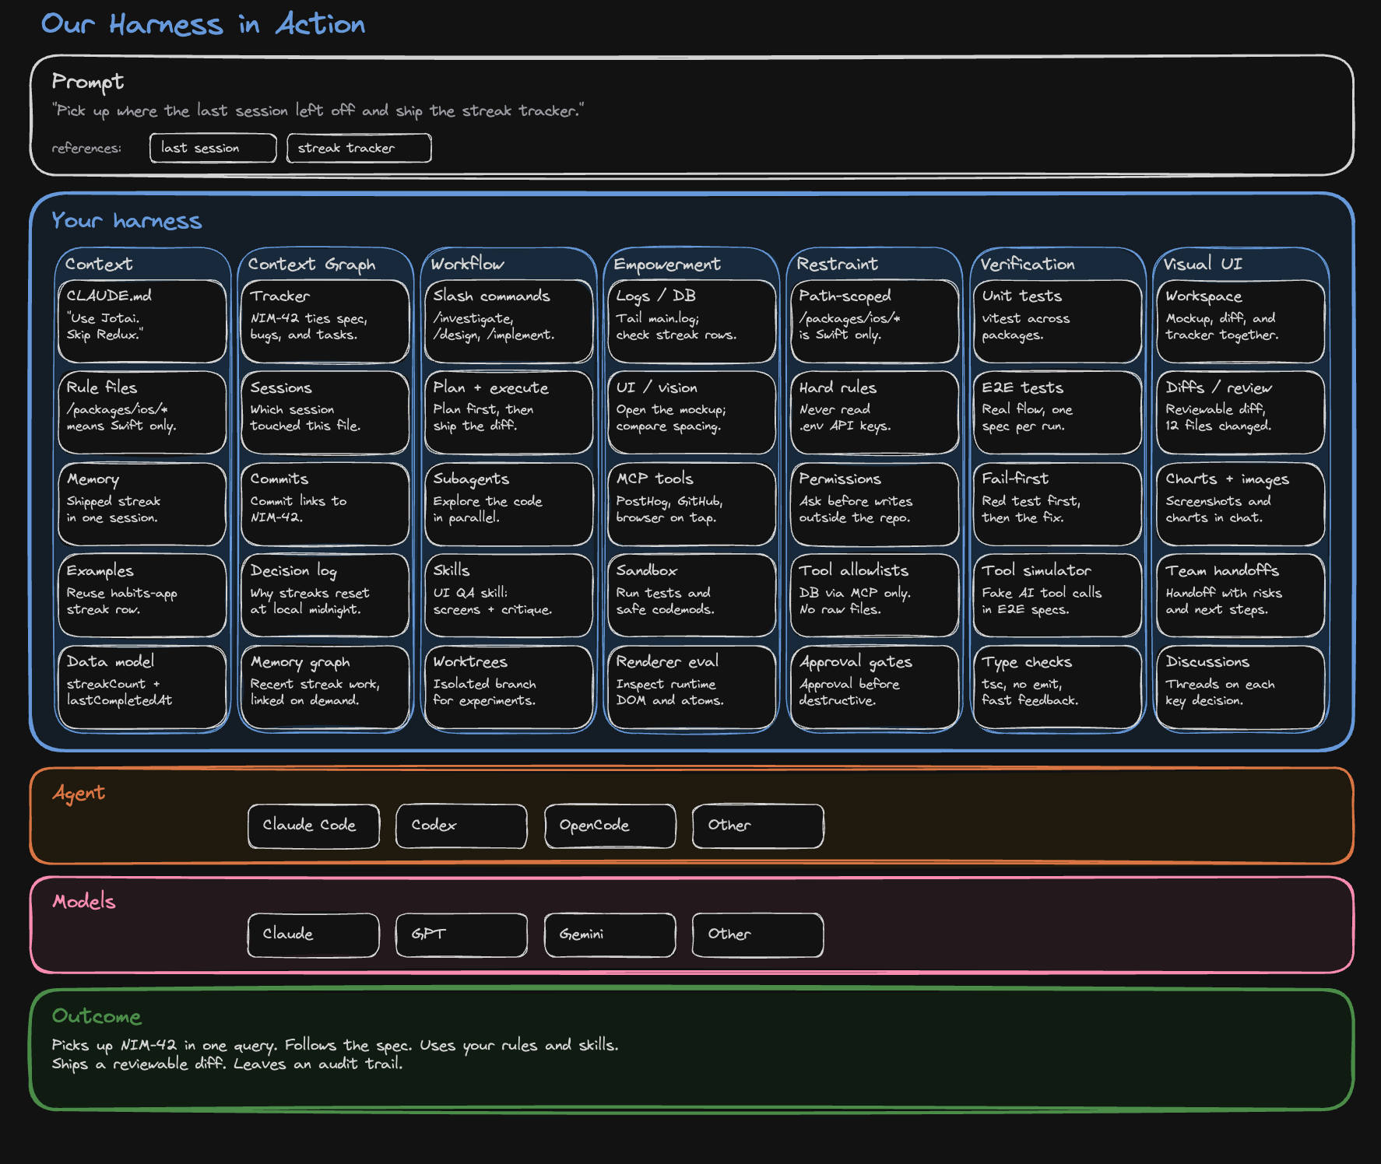Screen dimensions: 1381x1164
Task: Open the Logs / DB card
Action: click(692, 321)
